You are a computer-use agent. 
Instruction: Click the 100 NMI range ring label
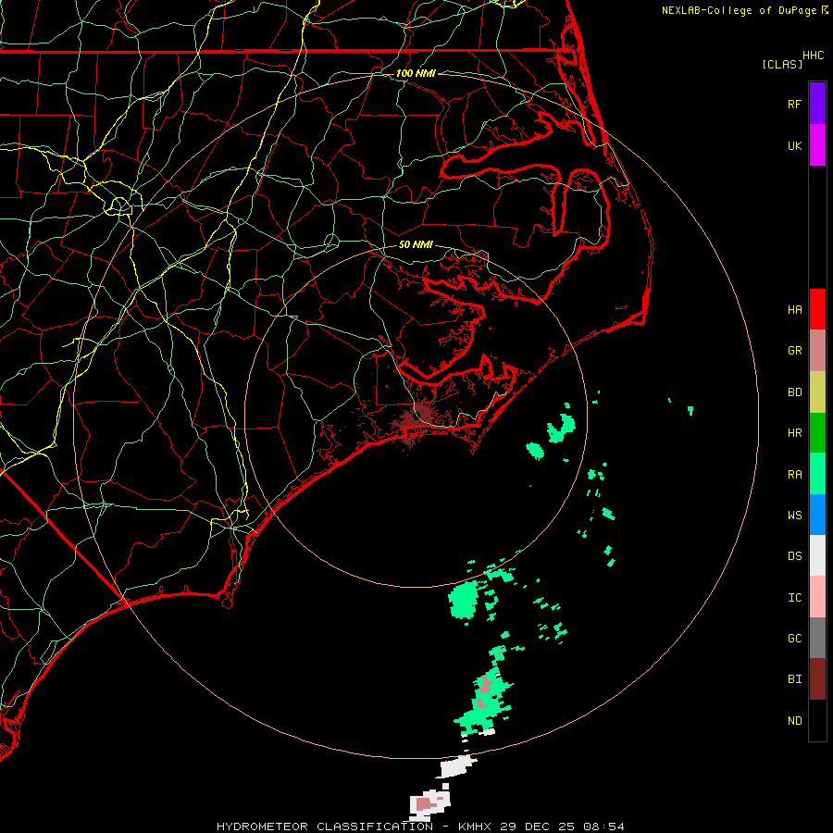(416, 73)
